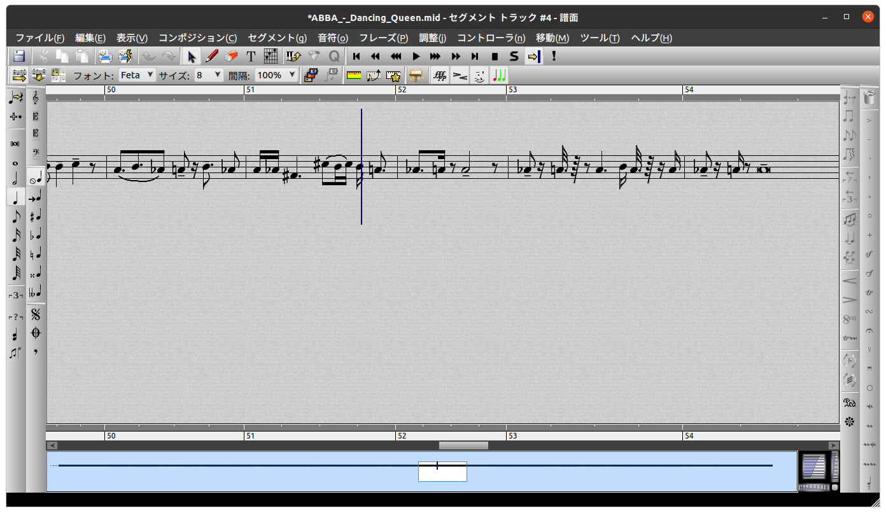886x513 pixels.
Task: Click the exclamation mark panic button
Action: (x=554, y=56)
